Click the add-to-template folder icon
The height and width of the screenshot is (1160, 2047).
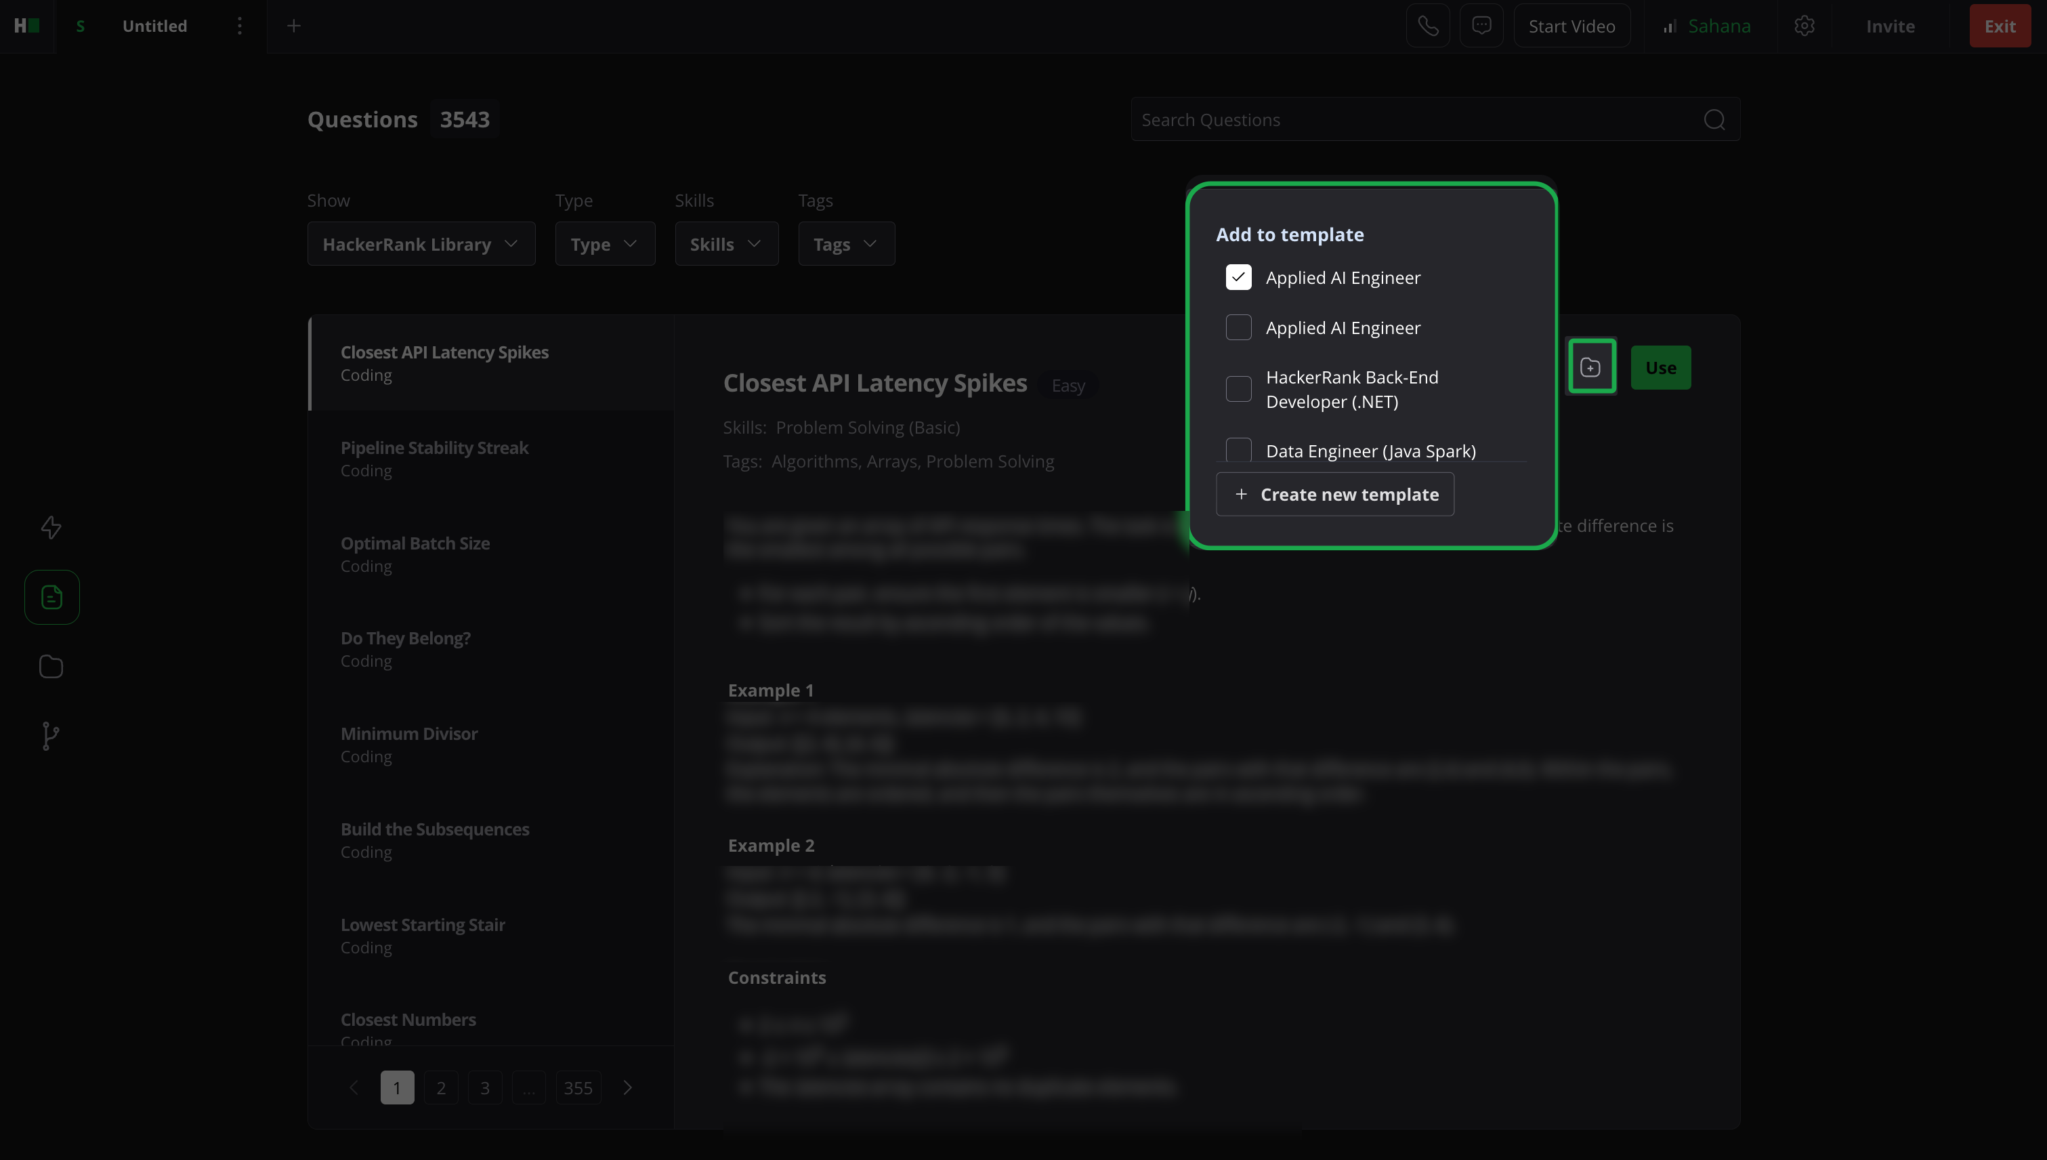(1590, 367)
